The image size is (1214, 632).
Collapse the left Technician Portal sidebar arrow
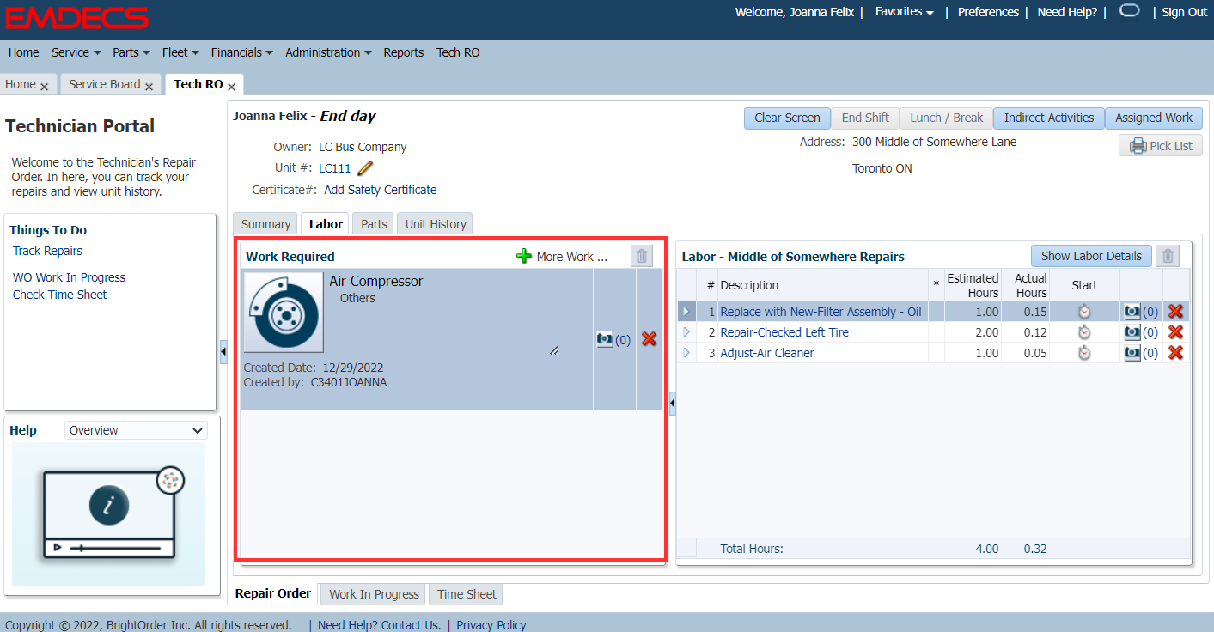(223, 351)
